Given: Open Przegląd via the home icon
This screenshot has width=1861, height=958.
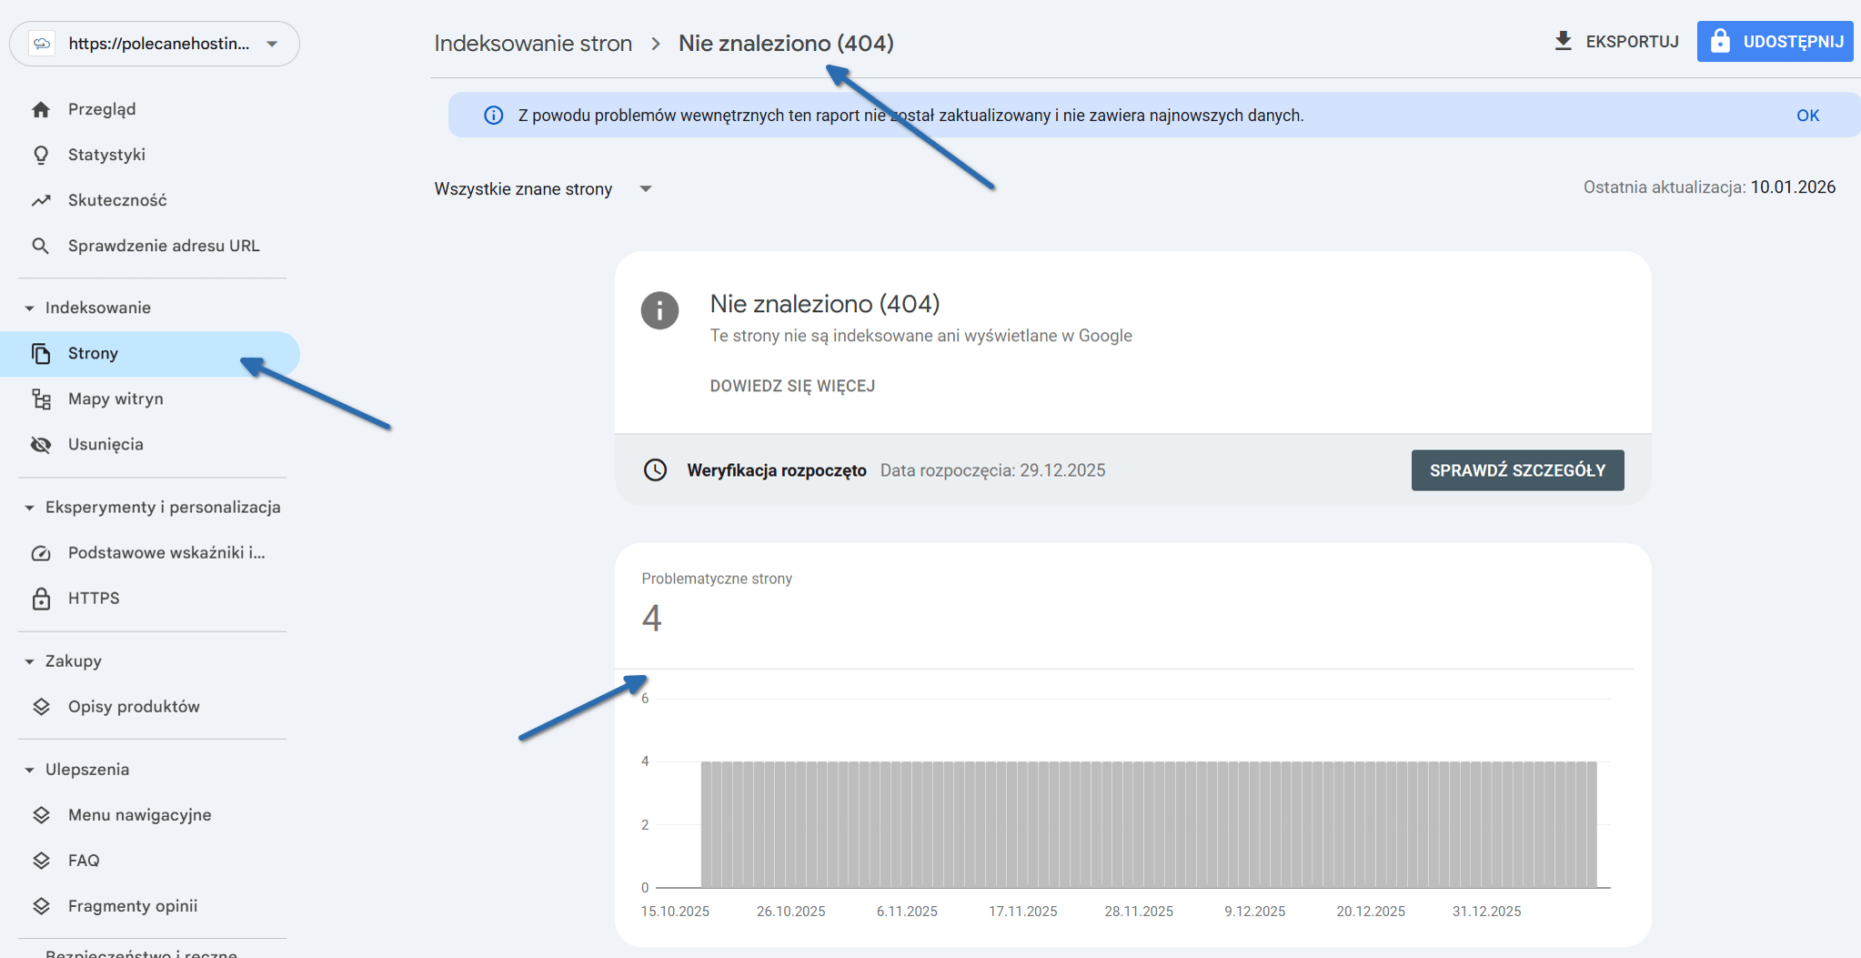Looking at the screenshot, I should click(x=41, y=108).
